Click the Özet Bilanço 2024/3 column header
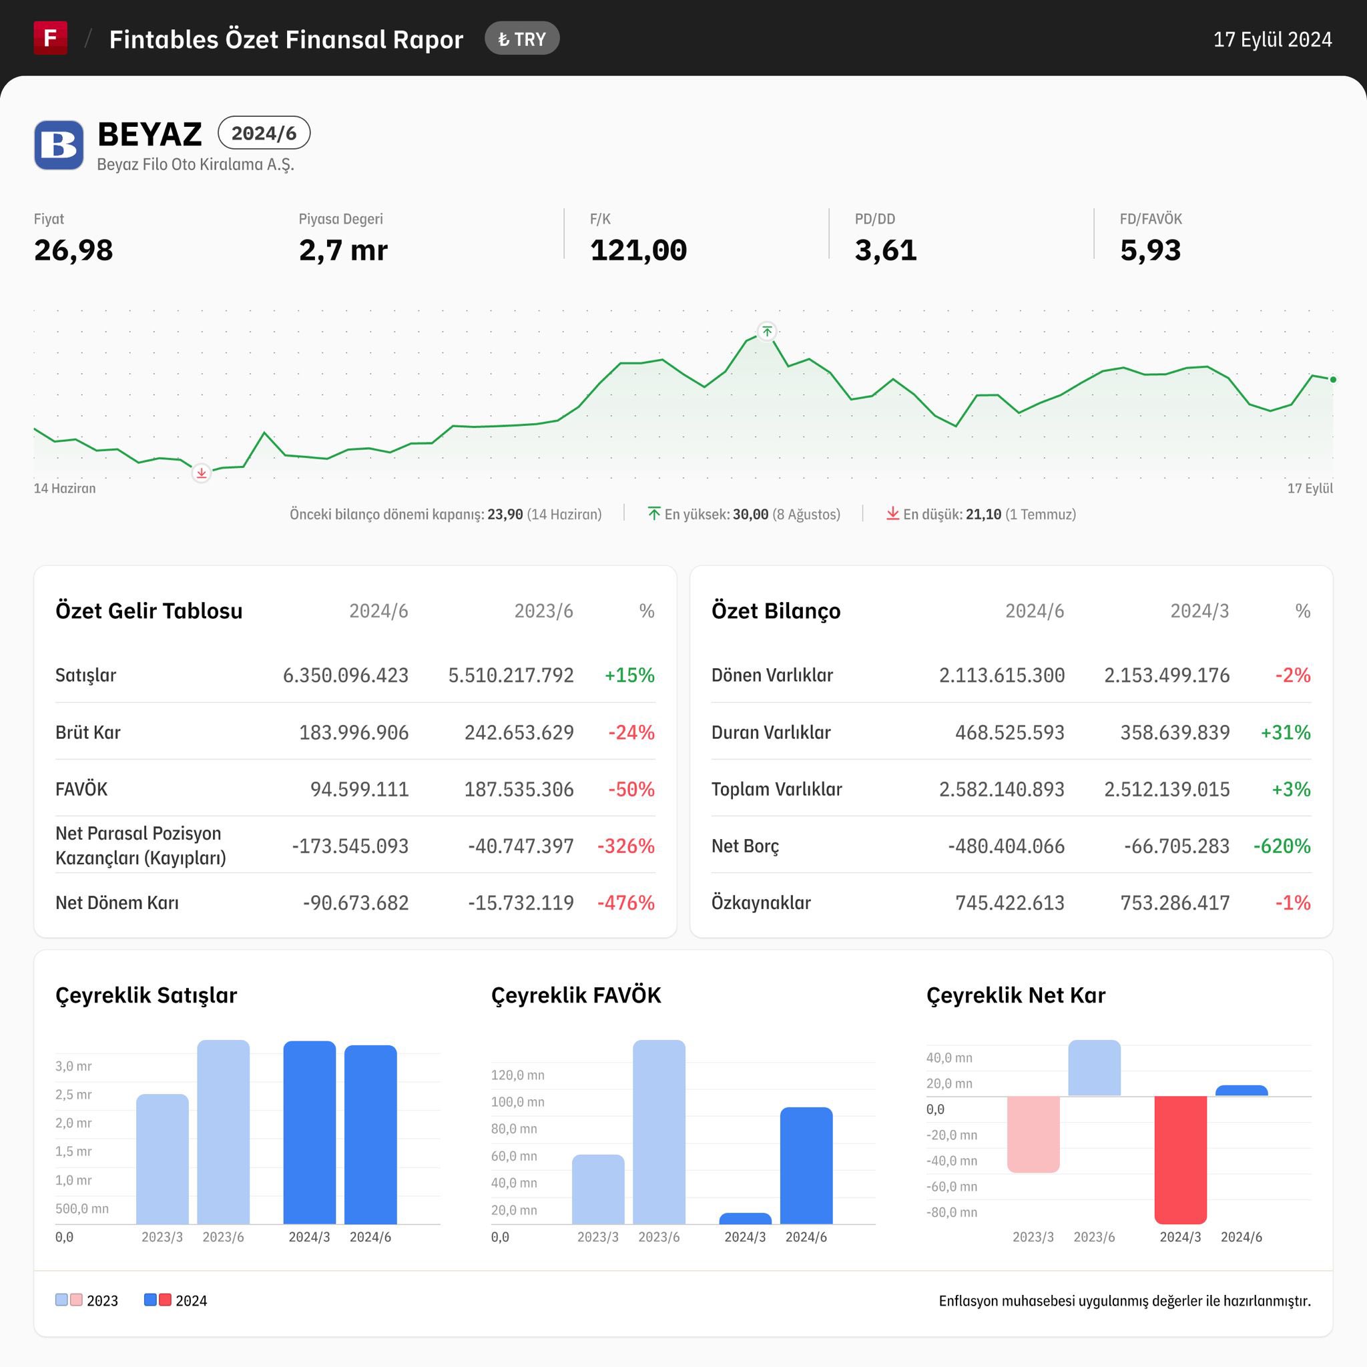Screen dimensions: 1367x1367 [x=1199, y=611]
